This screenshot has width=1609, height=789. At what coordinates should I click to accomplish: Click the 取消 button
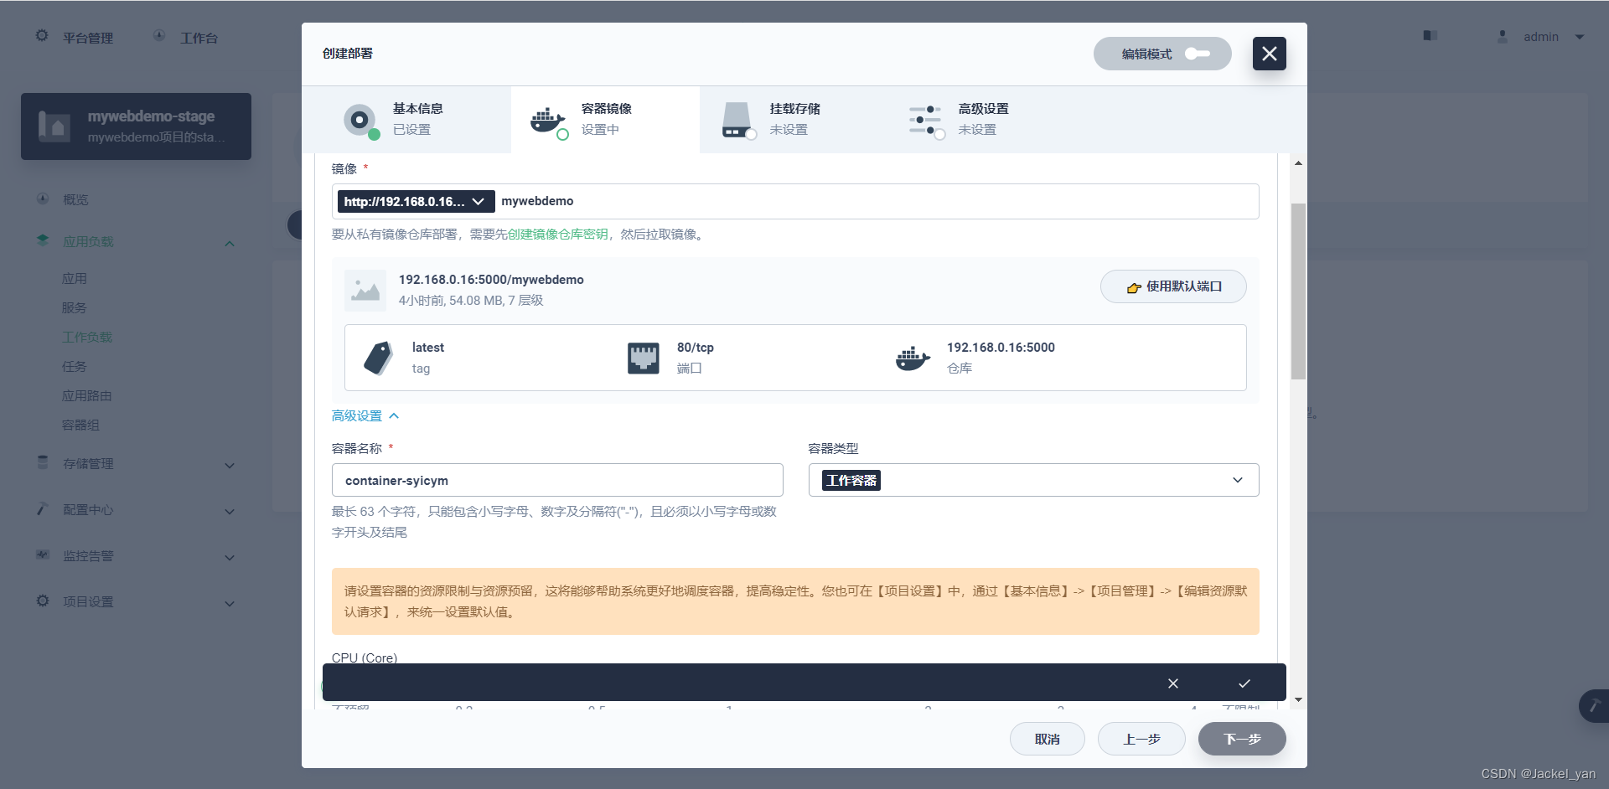[1048, 739]
